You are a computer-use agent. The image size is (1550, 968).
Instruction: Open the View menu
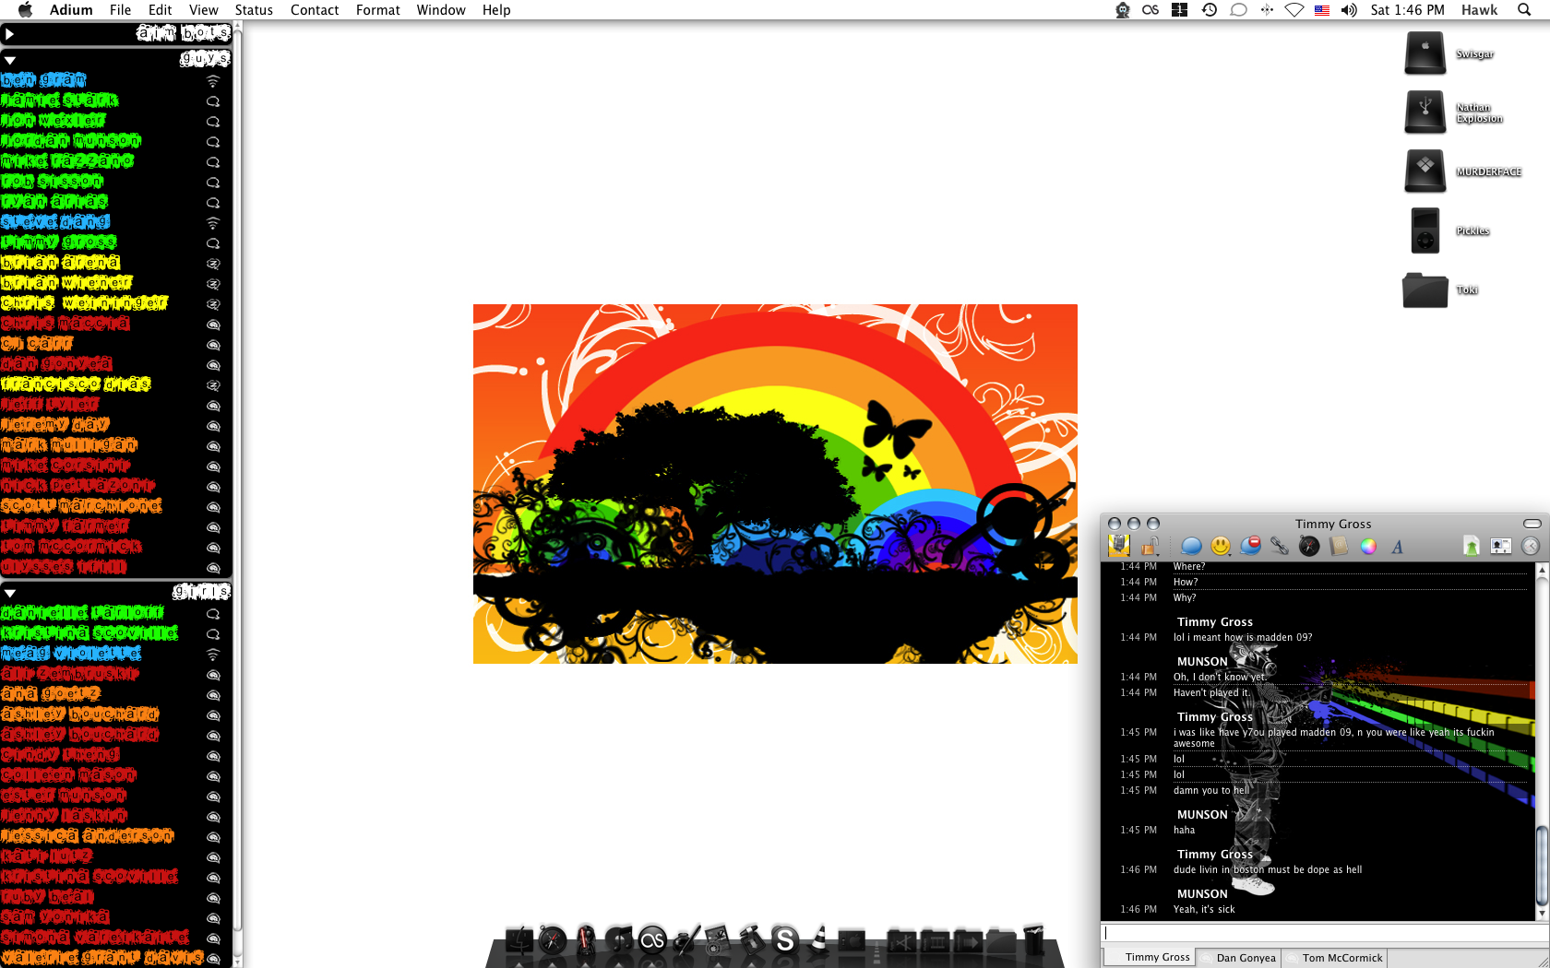203,10
